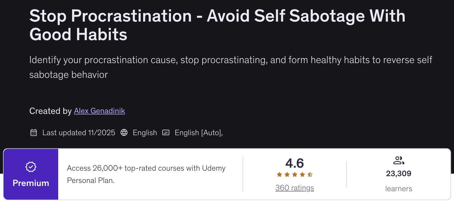Click the Premium badge checkmark icon
This screenshot has height=207, width=454.
(x=31, y=167)
